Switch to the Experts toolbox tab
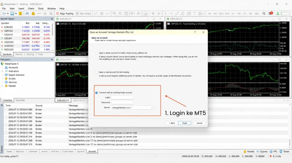The image size is (292, 163). (x=81, y=151)
